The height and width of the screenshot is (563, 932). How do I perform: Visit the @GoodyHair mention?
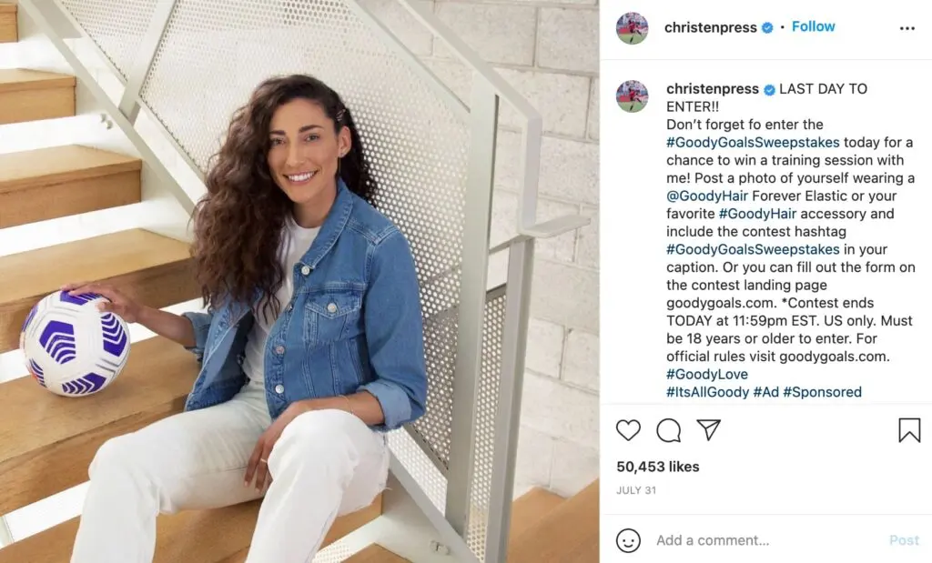pyautogui.click(x=706, y=196)
